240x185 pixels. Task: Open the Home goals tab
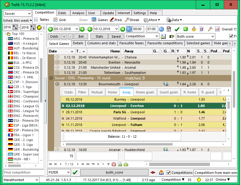point(145,92)
